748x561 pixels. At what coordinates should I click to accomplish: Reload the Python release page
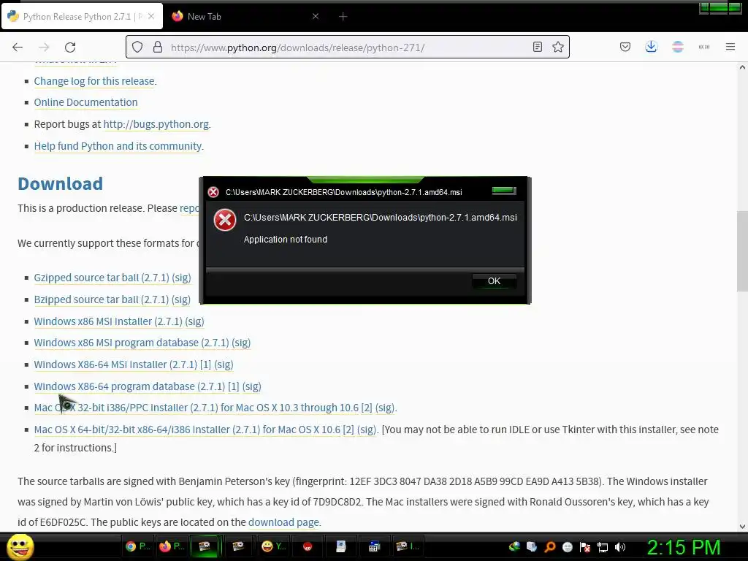click(70, 47)
